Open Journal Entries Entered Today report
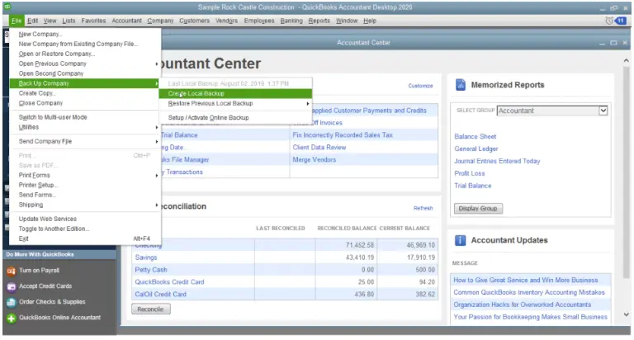 click(x=497, y=161)
